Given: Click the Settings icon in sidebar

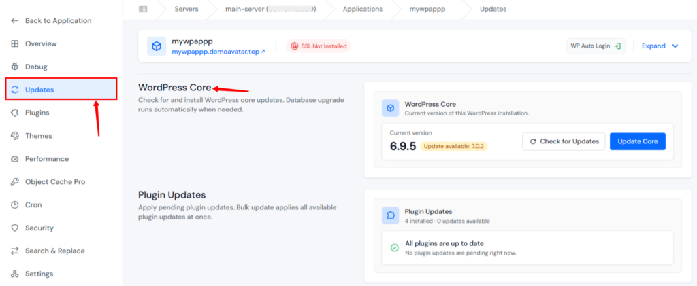Looking at the screenshot, I should (x=15, y=274).
